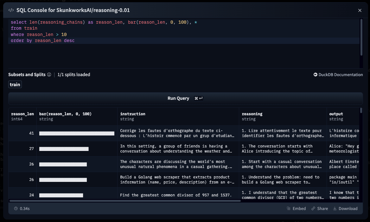Select the train split tab
370x222 pixels.
(15, 85)
